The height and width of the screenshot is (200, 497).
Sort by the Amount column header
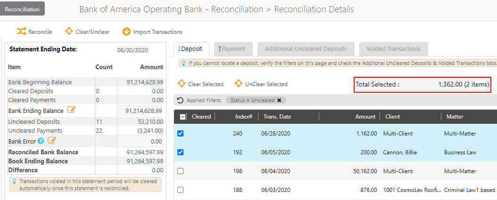365,117
